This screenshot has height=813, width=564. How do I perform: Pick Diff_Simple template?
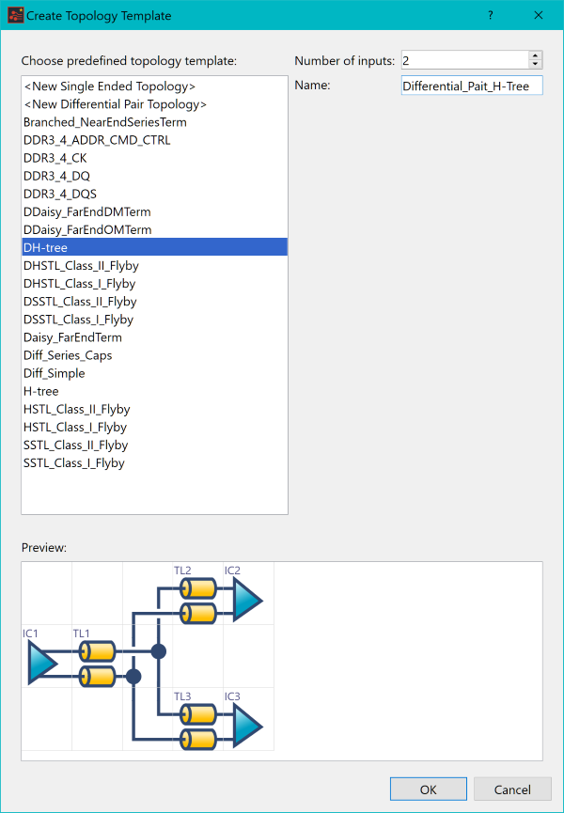[x=154, y=373]
